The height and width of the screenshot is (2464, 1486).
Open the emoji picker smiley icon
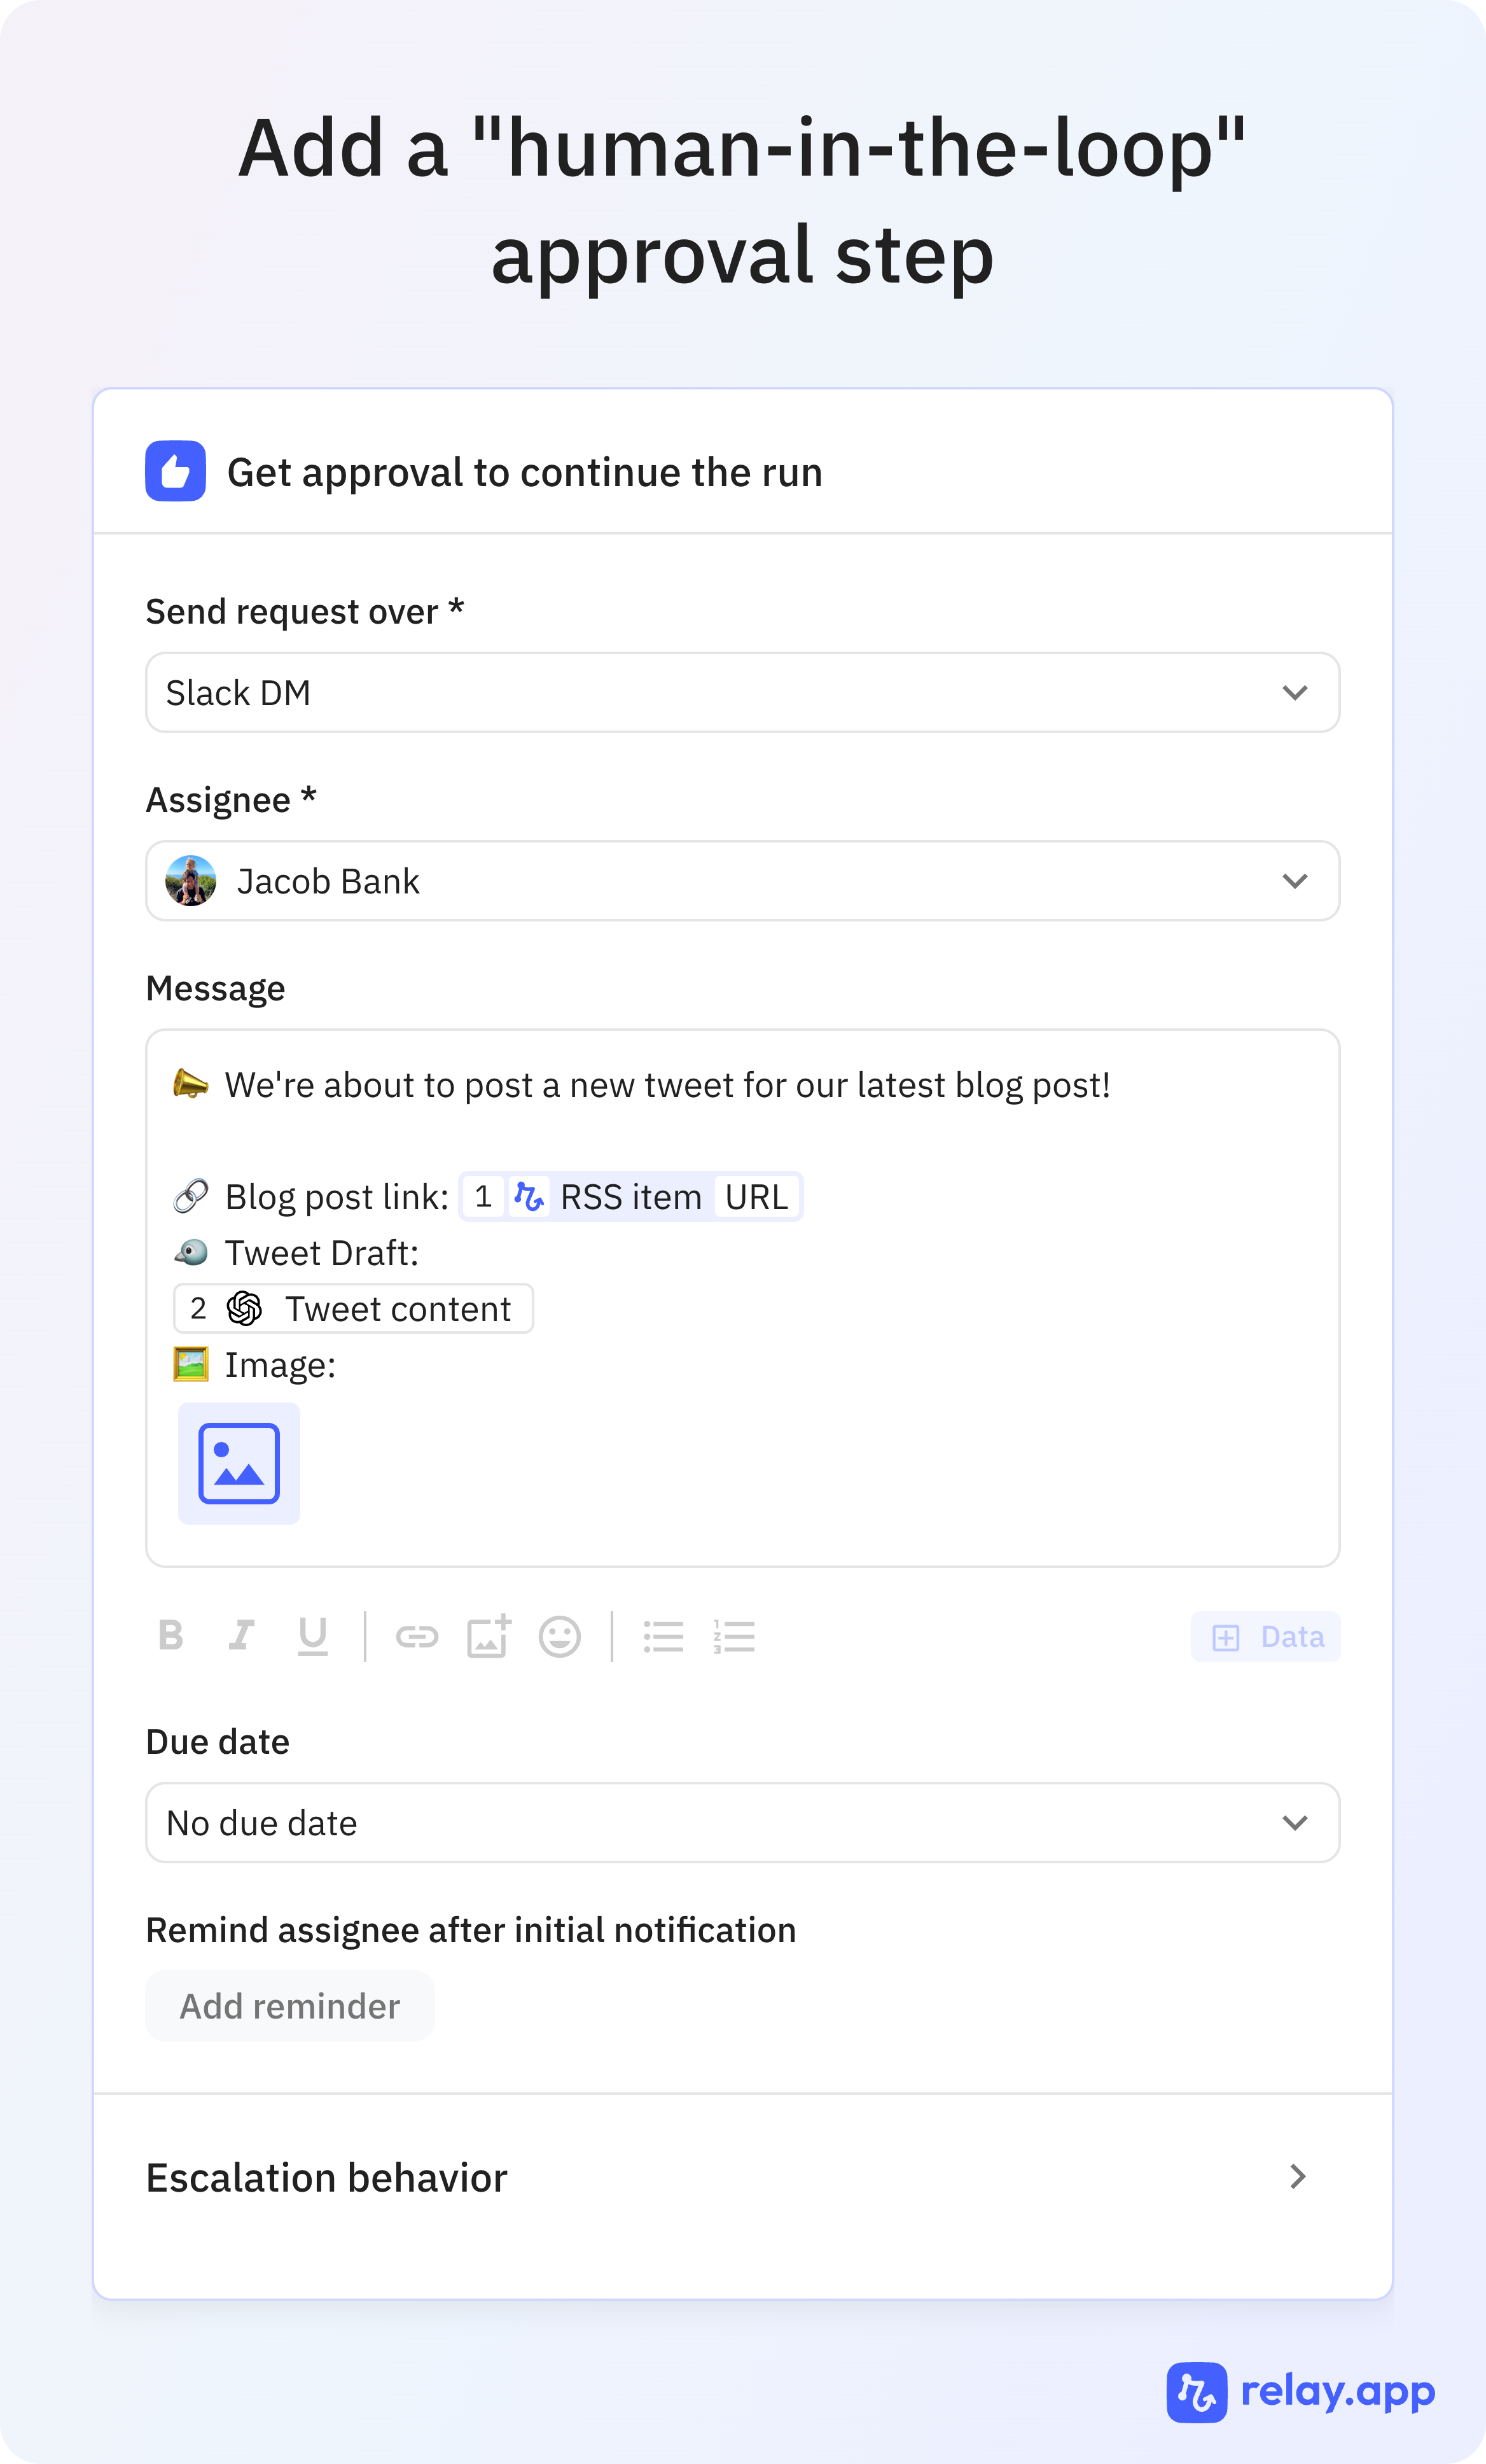pos(560,1637)
